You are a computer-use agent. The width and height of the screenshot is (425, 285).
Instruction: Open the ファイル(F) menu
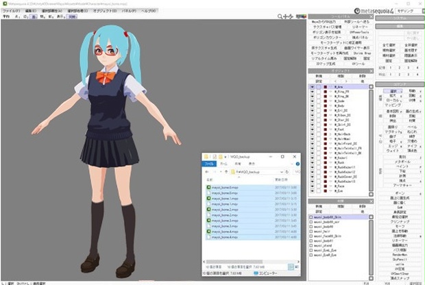pos(11,11)
